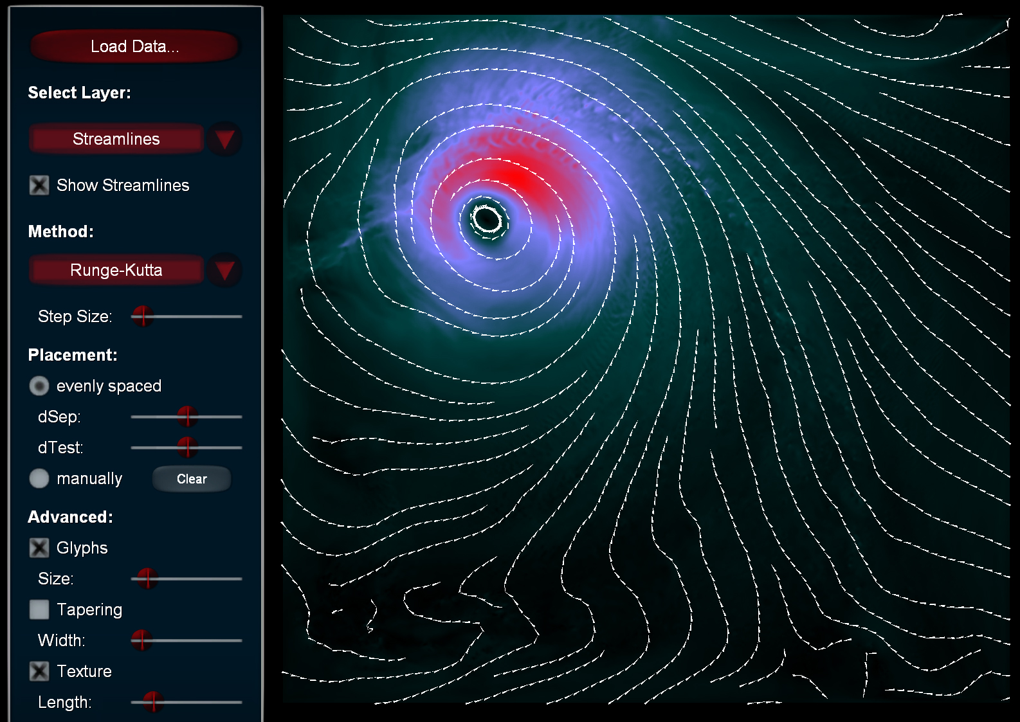Click the Width slider handle

tap(141, 640)
